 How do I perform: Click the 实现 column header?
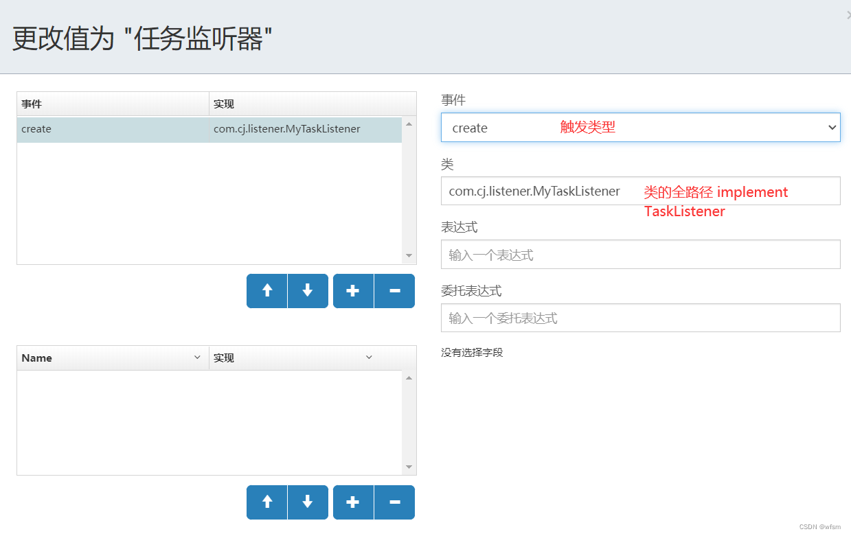[x=223, y=104]
